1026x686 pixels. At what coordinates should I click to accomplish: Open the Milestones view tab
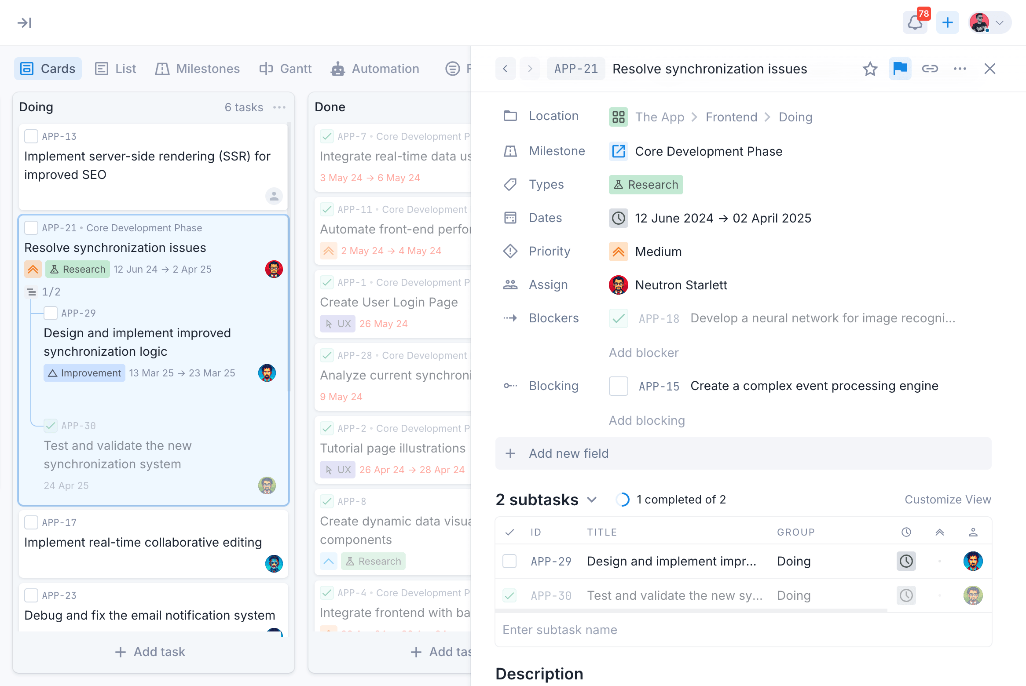(198, 69)
